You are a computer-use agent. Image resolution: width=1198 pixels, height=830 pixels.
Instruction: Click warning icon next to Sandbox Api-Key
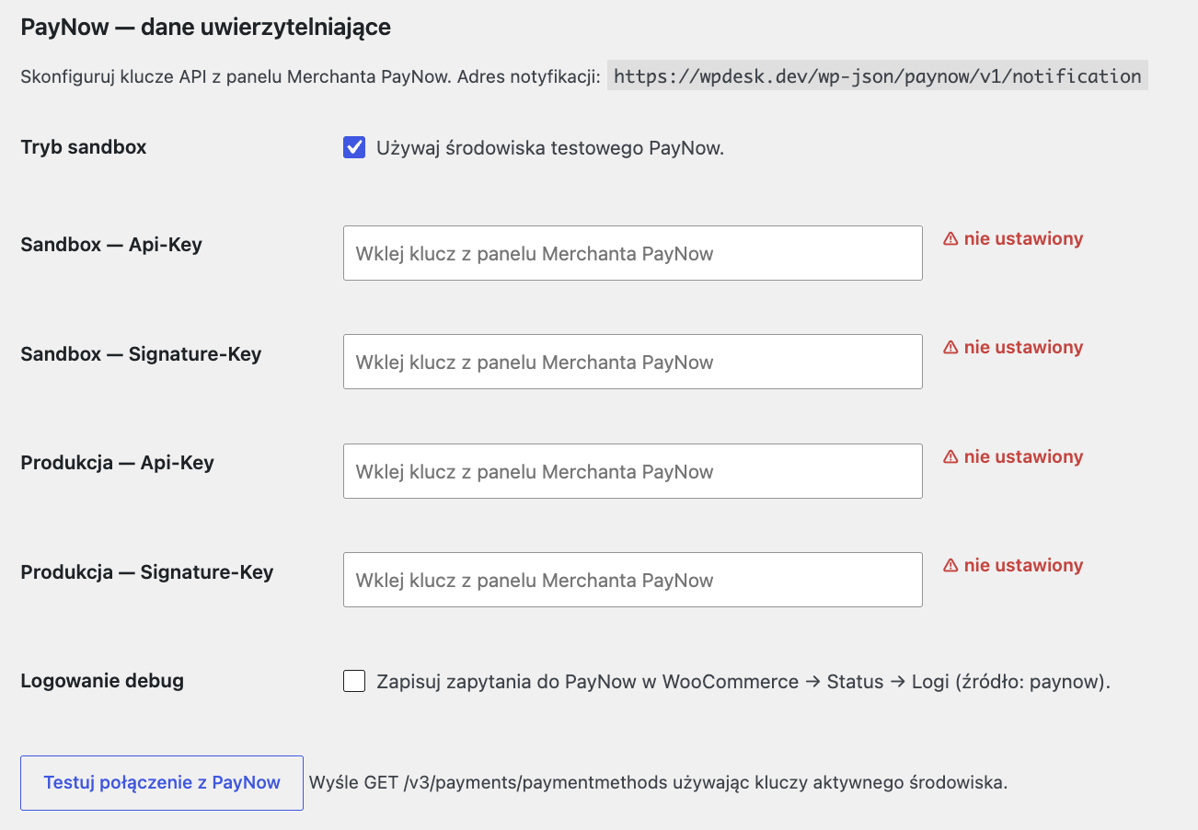point(950,239)
